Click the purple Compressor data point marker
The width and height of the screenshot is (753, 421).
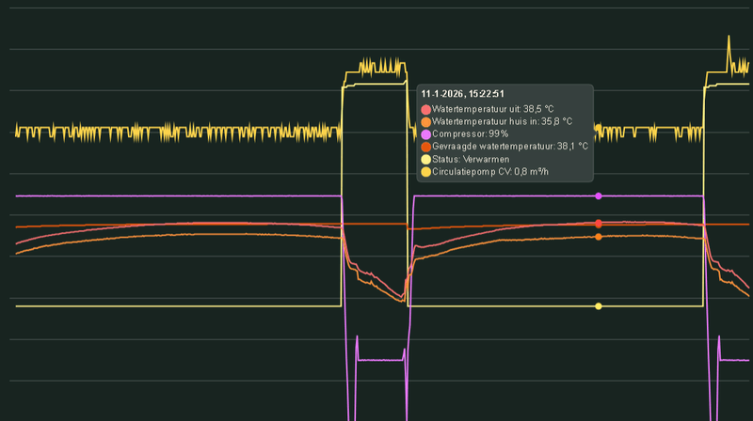click(599, 196)
